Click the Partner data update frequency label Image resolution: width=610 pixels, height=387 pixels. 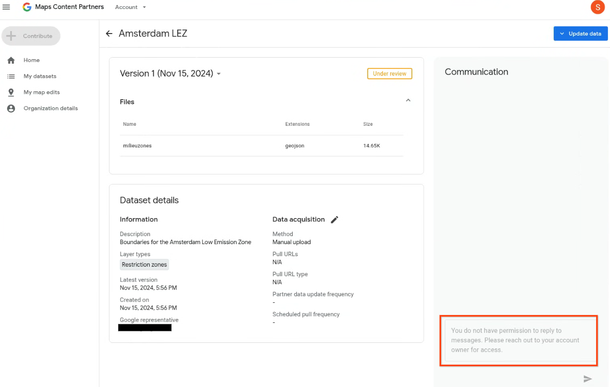[x=313, y=294]
